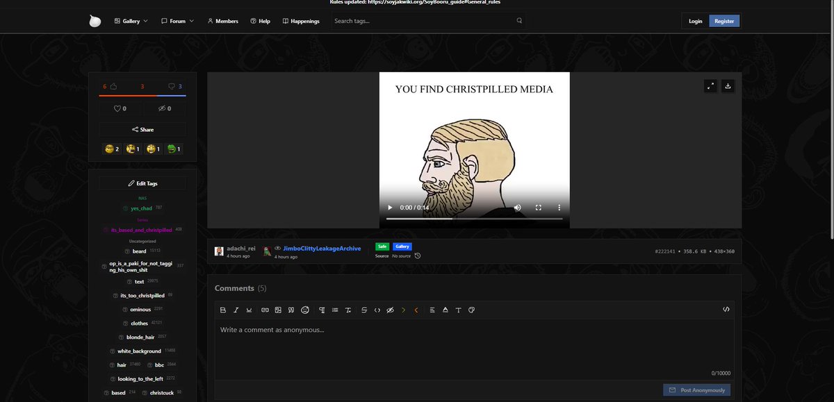Toggle source code view in editor
Viewport: 834px width, 402px height.
(726, 310)
